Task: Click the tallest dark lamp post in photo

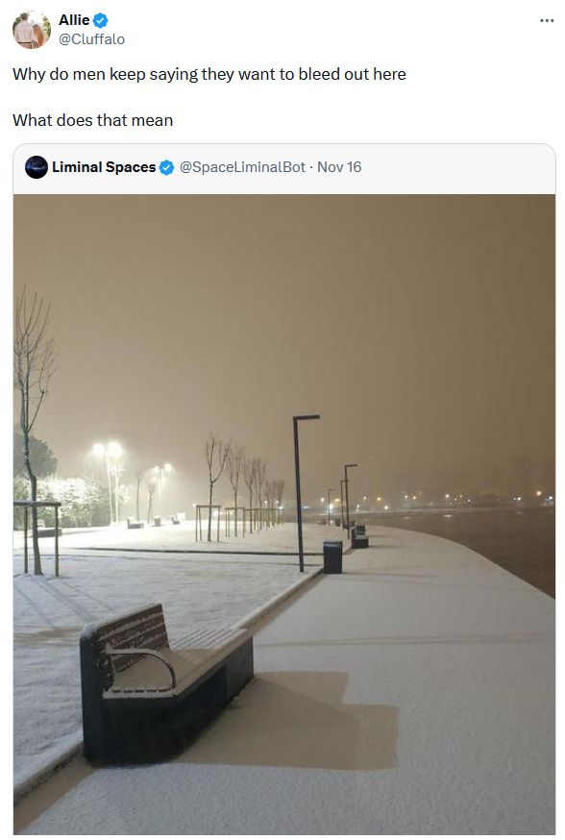Action: coord(302,493)
